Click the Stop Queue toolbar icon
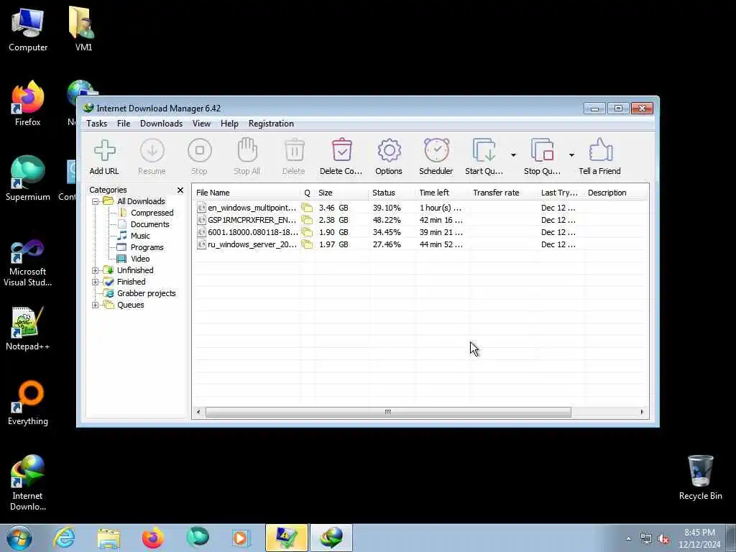The width and height of the screenshot is (736, 552). [542, 150]
